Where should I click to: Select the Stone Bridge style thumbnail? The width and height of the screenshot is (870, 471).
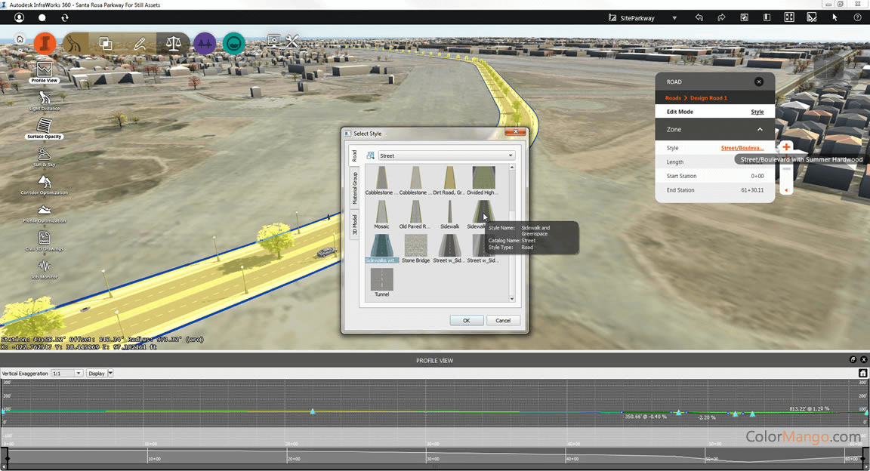tap(415, 245)
